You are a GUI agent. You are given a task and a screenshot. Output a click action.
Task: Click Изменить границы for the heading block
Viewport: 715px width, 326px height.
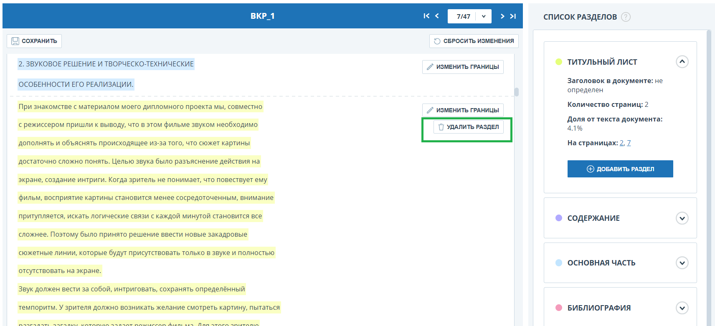tap(463, 67)
